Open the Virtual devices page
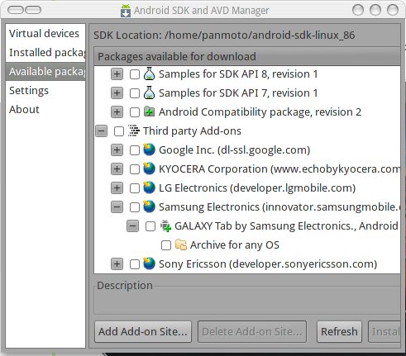 [45, 33]
